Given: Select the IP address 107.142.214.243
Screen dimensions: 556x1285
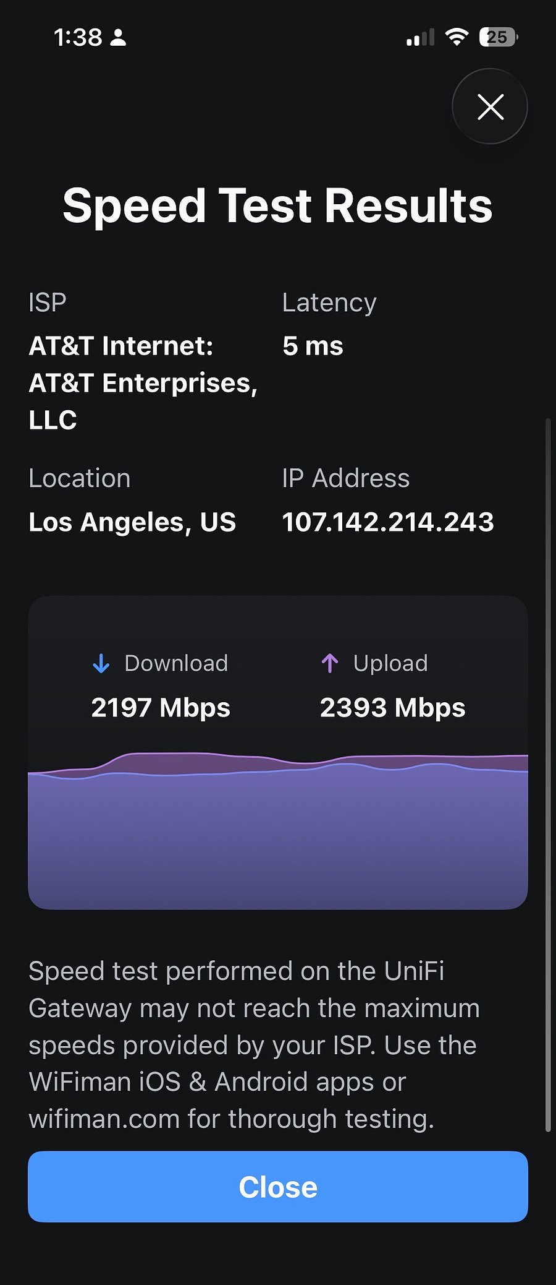Looking at the screenshot, I should (388, 522).
